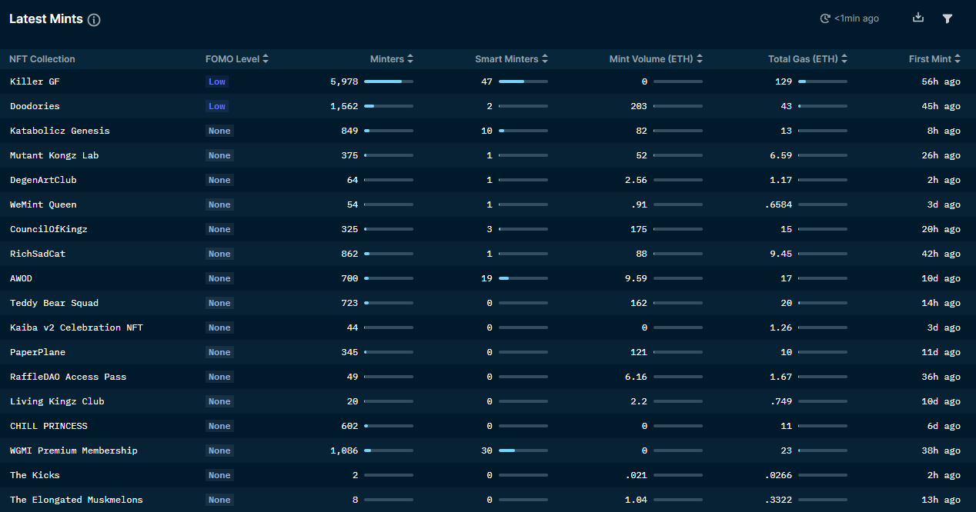Select the CouncilOfKingz row name
This screenshot has width=976, height=512.
(48, 229)
